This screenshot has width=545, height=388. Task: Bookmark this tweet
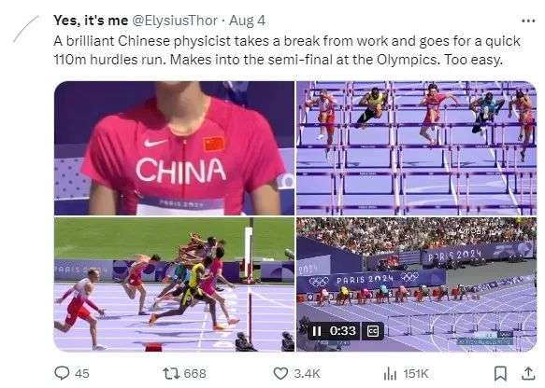click(500, 373)
